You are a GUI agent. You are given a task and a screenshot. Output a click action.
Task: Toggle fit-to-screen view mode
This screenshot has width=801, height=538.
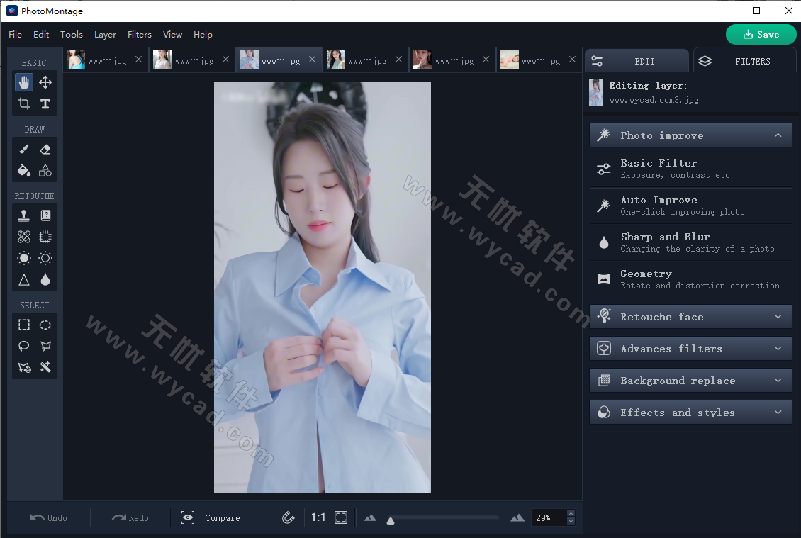(341, 517)
